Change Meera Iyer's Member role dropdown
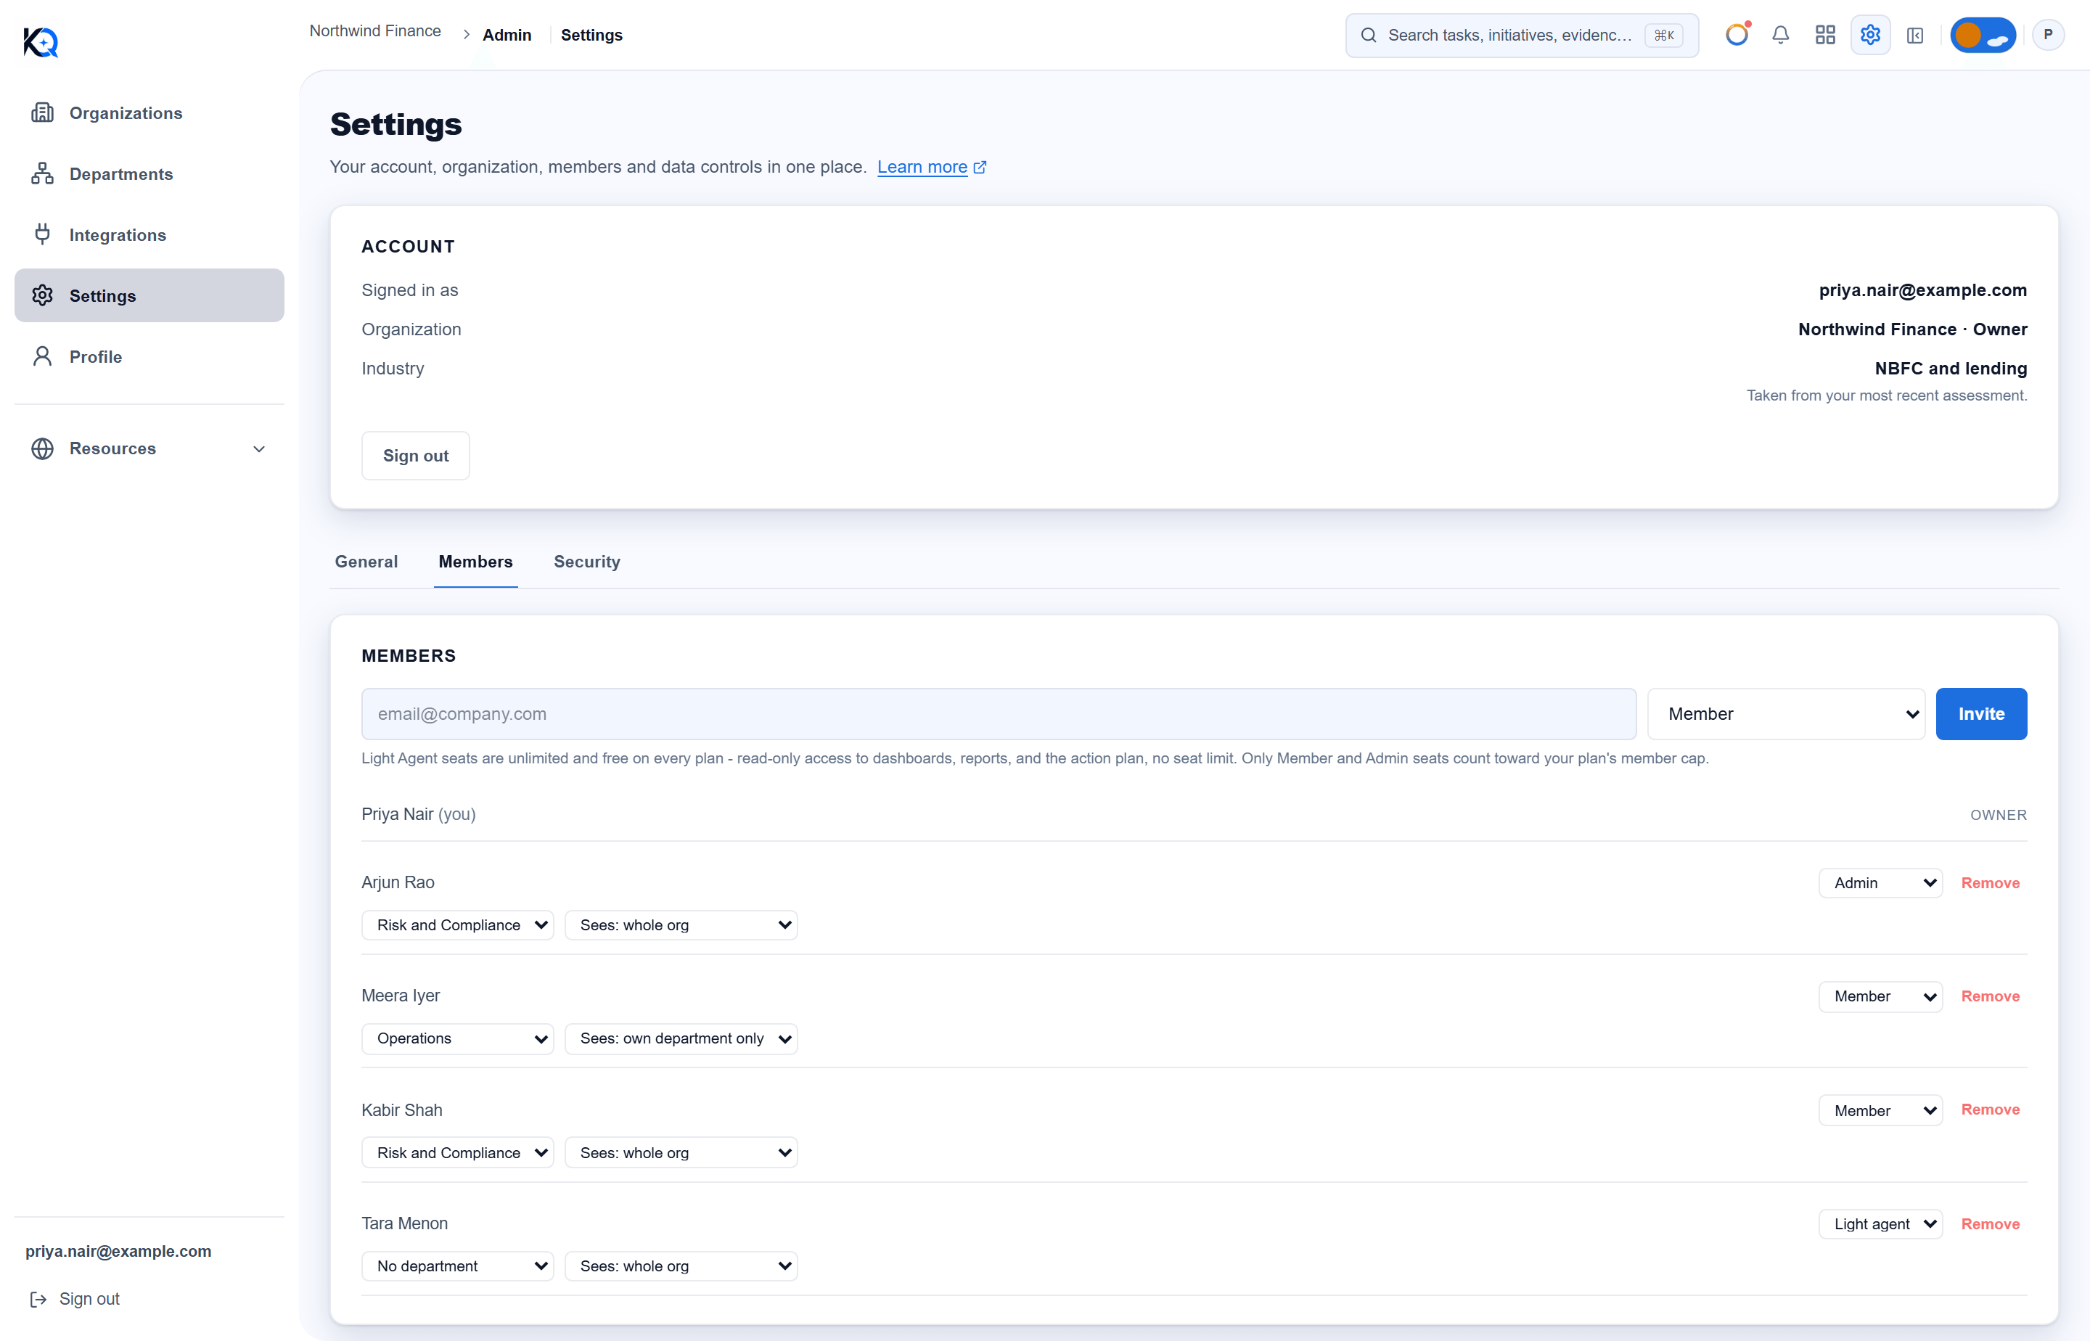This screenshot has height=1341, width=2090. (x=1880, y=996)
